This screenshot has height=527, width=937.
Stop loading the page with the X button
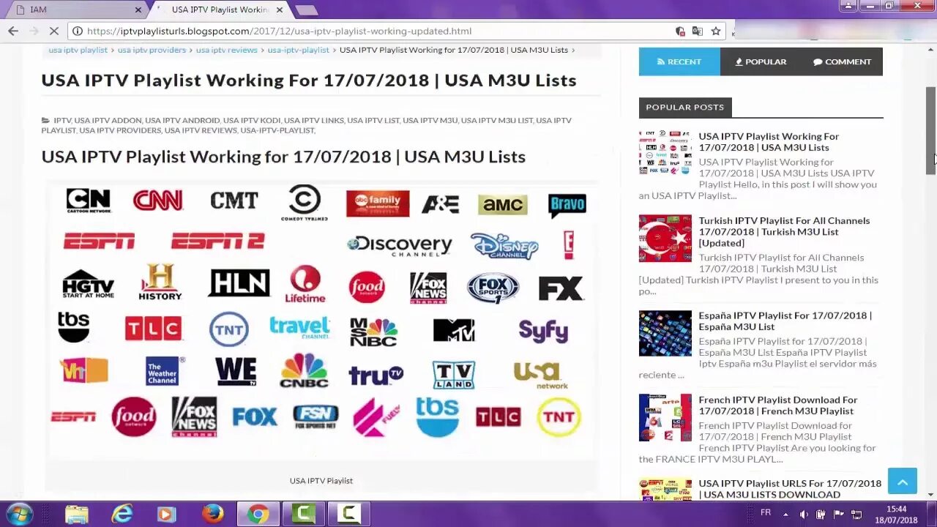(56, 31)
